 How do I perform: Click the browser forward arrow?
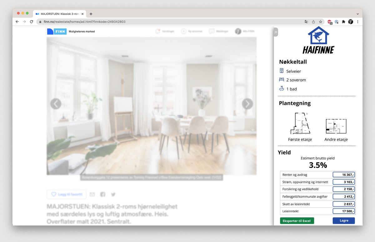point(24,22)
